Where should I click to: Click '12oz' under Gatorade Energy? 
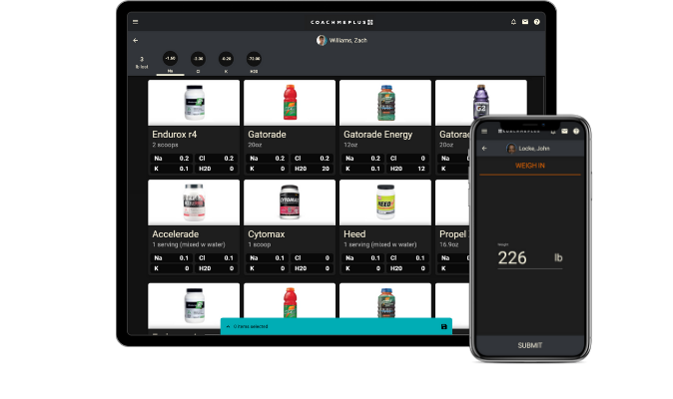[x=350, y=145]
